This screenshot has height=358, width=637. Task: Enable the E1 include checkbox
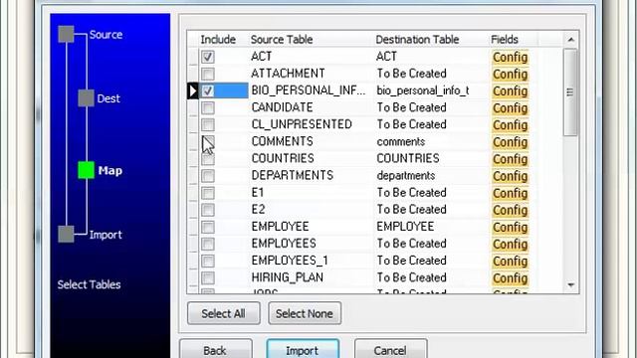tap(208, 193)
